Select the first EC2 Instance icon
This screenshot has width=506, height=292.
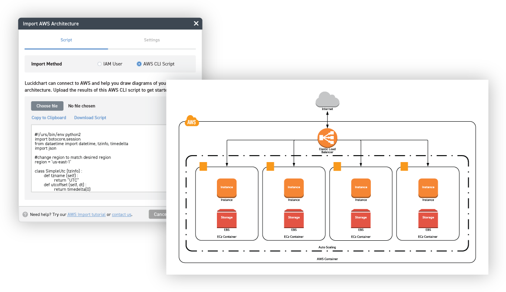(x=226, y=188)
